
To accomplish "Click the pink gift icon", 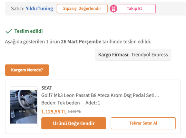I will (x=114, y=9).
